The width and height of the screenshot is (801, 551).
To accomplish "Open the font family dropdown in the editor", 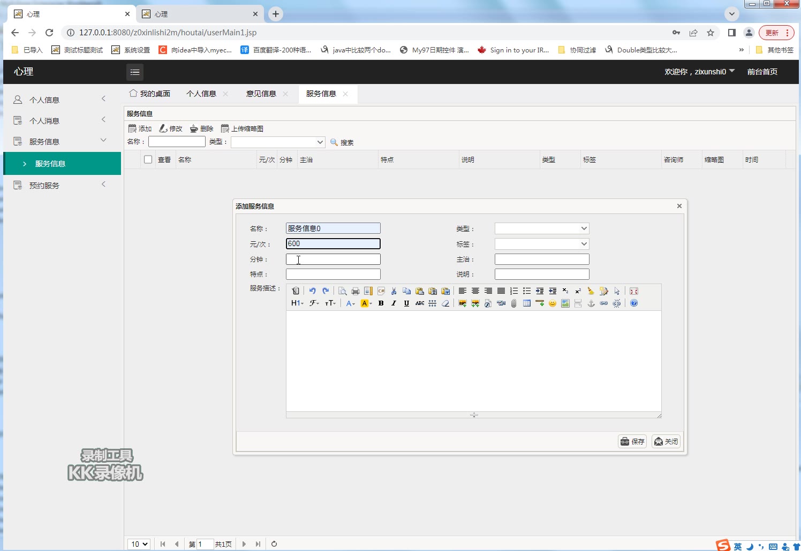I will (x=314, y=303).
